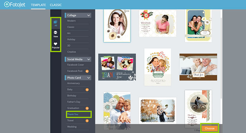Viewport: 246px width, 133px height.
Task: Select the floral wreath MOM card template
Action: [157, 67]
